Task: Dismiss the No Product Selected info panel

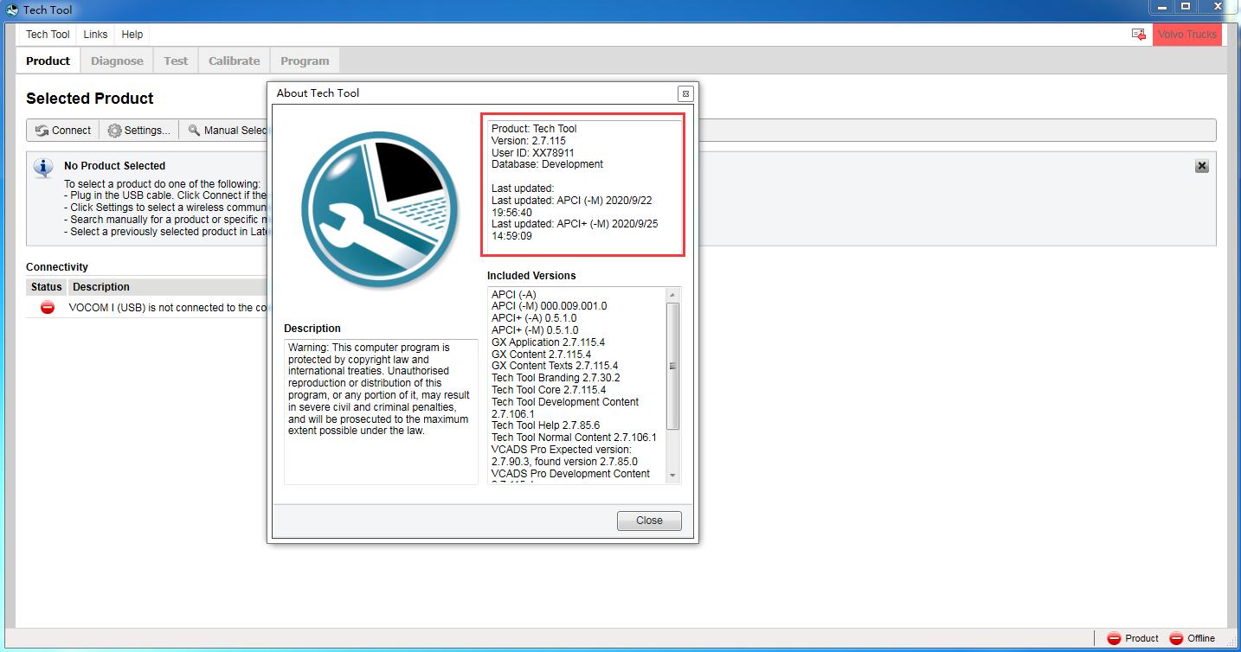Action: (x=1201, y=166)
